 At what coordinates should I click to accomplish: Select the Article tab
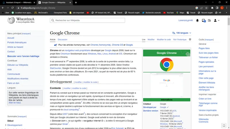53,40
